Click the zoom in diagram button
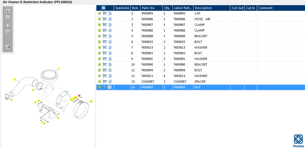 (8, 11)
